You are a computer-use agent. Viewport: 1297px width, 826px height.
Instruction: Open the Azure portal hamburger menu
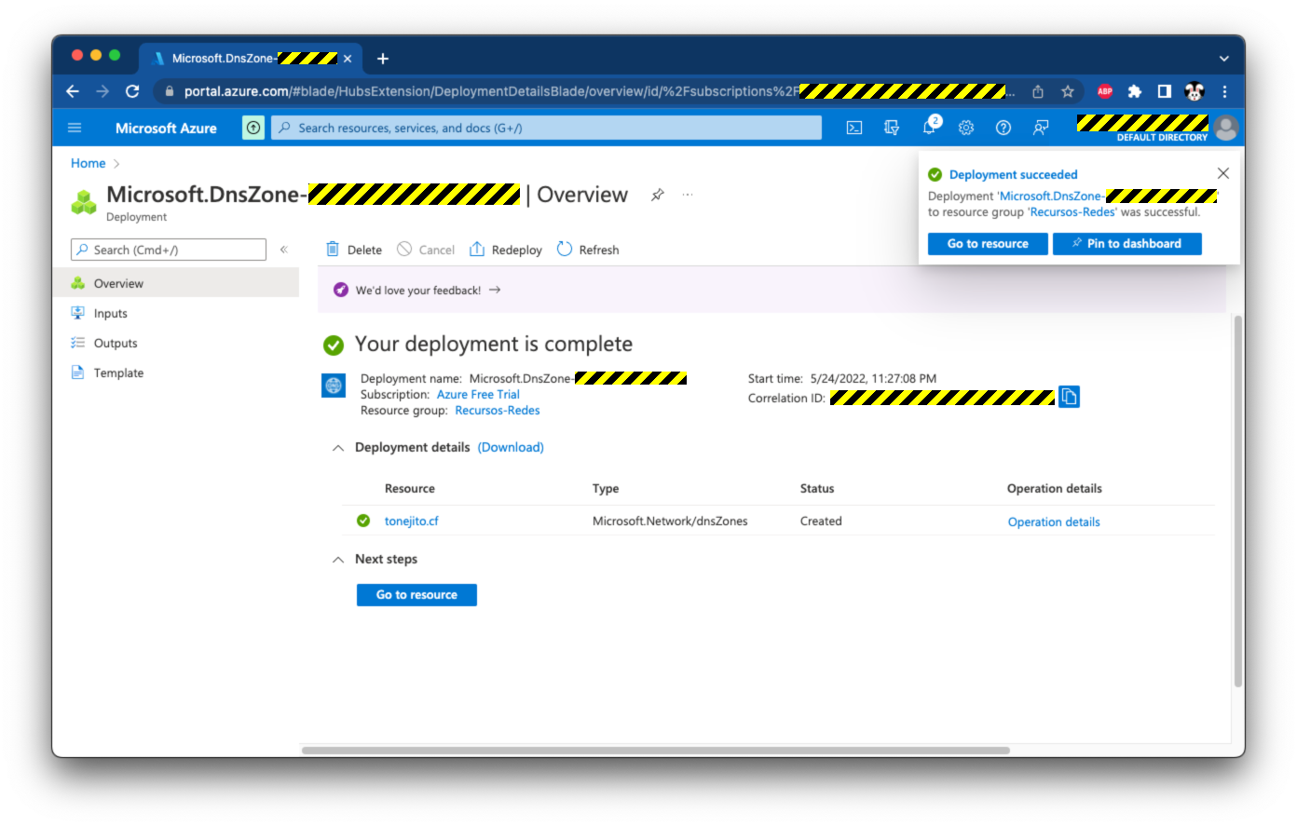point(75,129)
